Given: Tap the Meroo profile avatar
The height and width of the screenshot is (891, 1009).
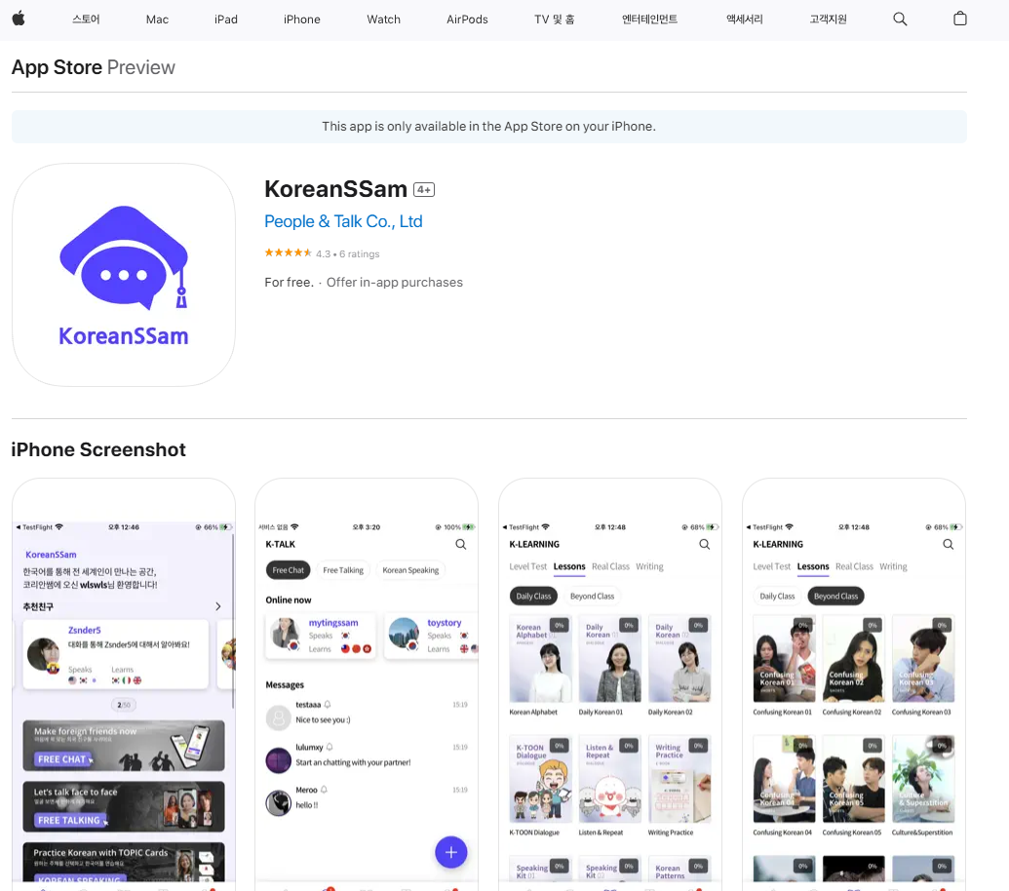Looking at the screenshot, I should [279, 803].
